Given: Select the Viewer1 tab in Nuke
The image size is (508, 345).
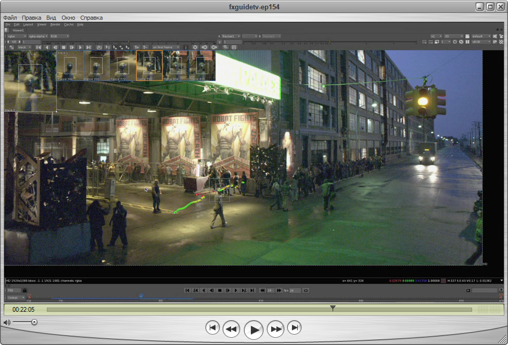Looking at the screenshot, I should point(18,30).
